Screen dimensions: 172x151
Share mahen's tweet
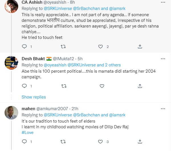[x=140, y=141]
